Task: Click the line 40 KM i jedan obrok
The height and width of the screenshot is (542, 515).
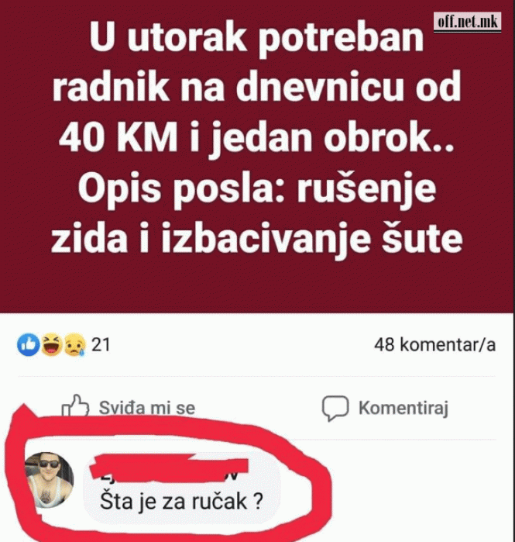Action: click(x=256, y=138)
